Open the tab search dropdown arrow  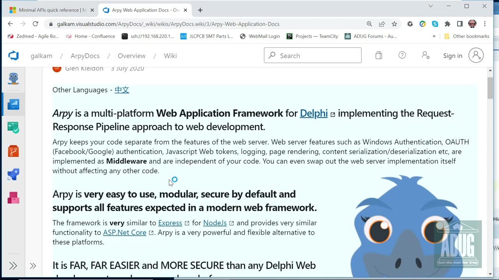[430, 6]
